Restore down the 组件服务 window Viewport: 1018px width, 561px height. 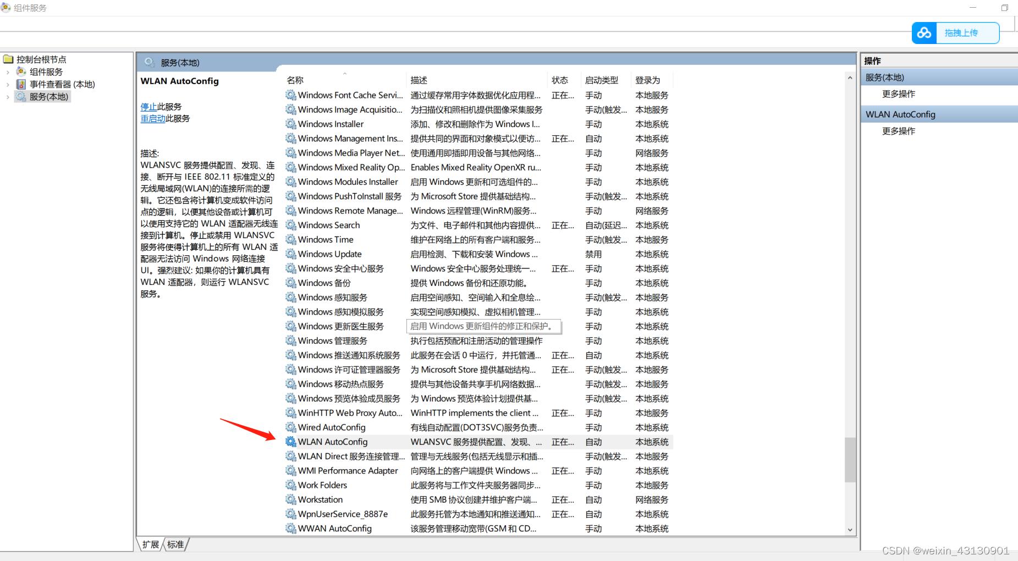tap(1004, 8)
